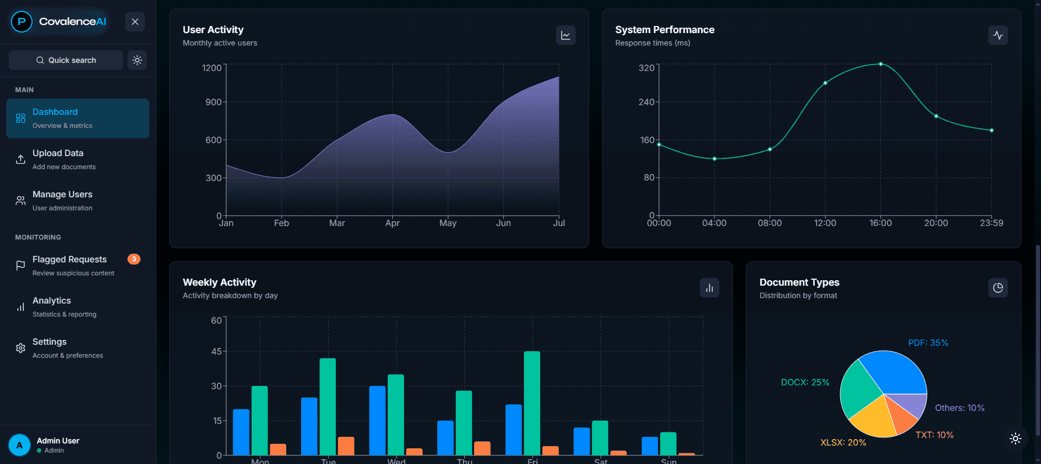
Task: Click the 04:00 response time point
Action: (714, 159)
